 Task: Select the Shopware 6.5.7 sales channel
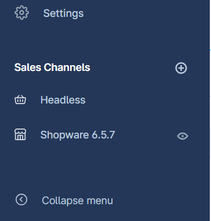click(78, 135)
